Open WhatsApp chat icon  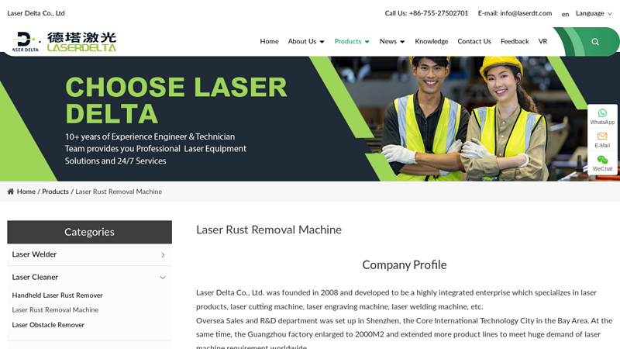(602, 113)
